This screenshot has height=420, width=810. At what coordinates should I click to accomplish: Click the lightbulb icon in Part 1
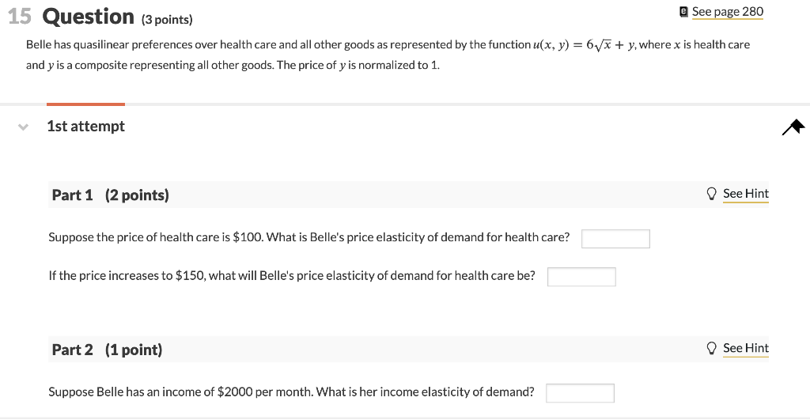tap(711, 194)
